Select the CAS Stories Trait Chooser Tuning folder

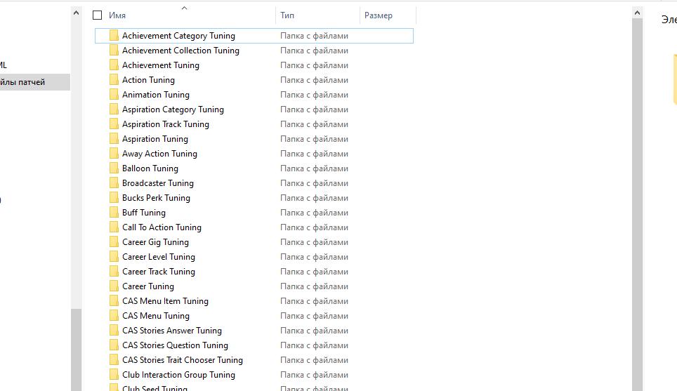[182, 360]
